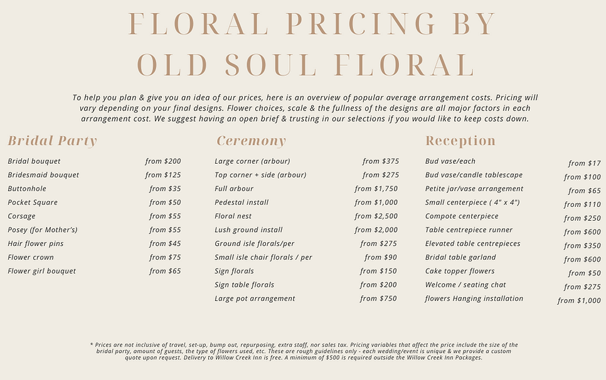Screen dimensions: 606x380
Task: Select the Lush ground install item
Action: pos(248,230)
